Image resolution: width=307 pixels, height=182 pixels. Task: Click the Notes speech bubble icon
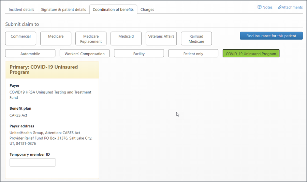coord(260,7)
